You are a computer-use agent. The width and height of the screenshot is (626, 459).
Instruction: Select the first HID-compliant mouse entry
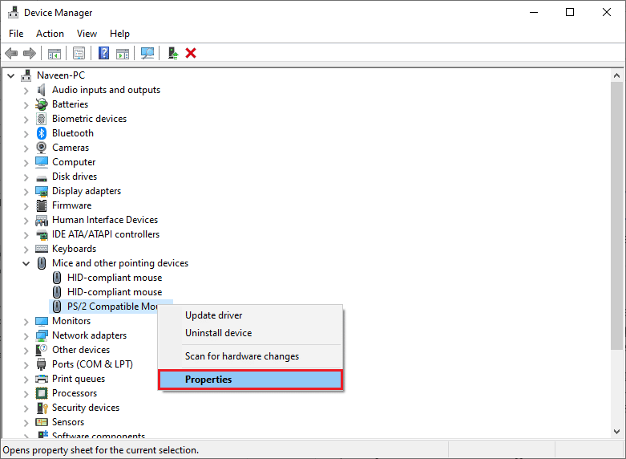tap(115, 278)
